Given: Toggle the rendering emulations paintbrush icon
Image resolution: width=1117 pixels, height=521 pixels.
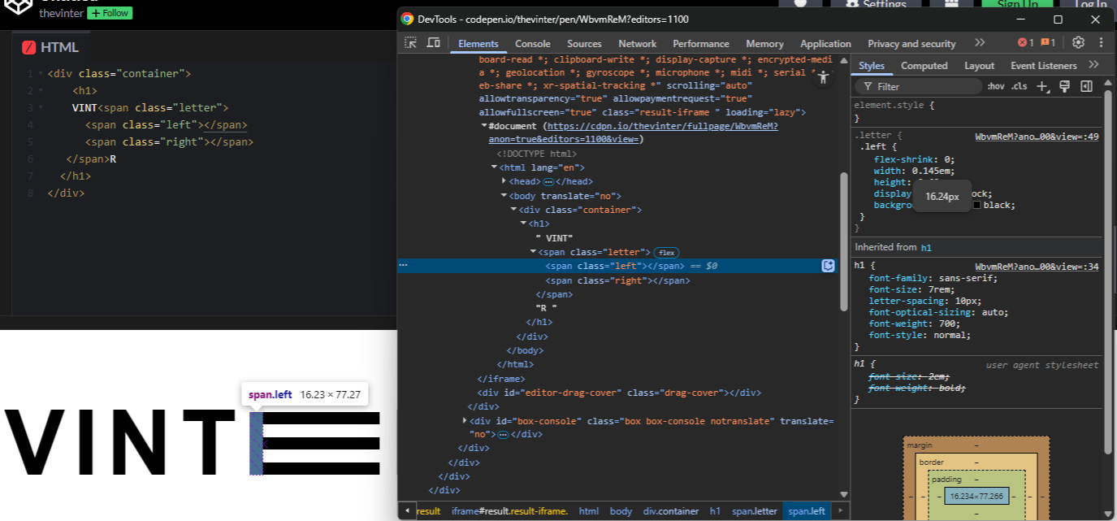Looking at the screenshot, I should [1064, 86].
